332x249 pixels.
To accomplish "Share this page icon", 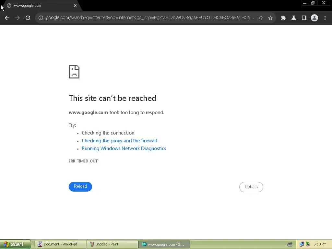I will (x=260, y=18).
